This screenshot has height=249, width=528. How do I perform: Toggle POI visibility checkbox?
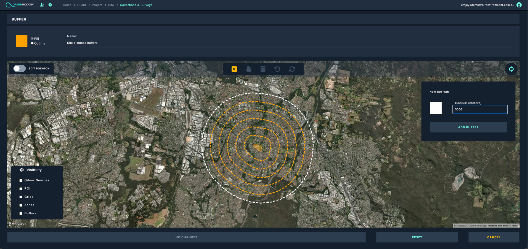tap(21, 189)
